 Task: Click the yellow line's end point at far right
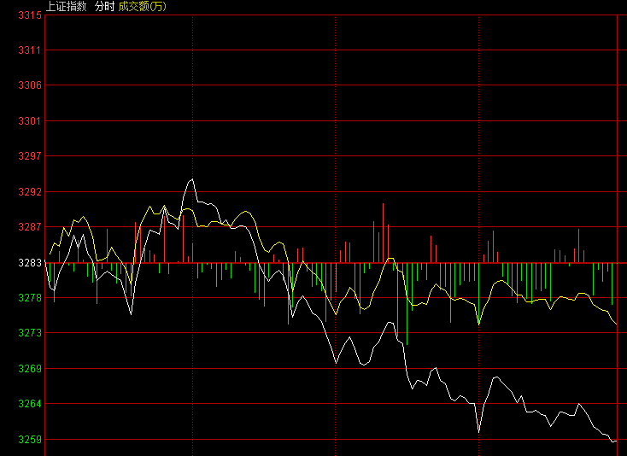(x=616, y=324)
